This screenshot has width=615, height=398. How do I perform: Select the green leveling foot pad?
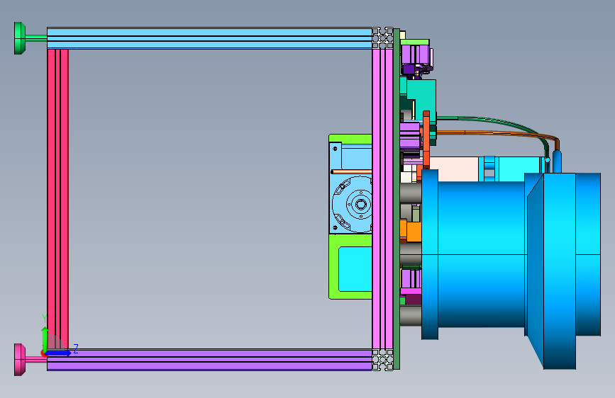(x=20, y=38)
